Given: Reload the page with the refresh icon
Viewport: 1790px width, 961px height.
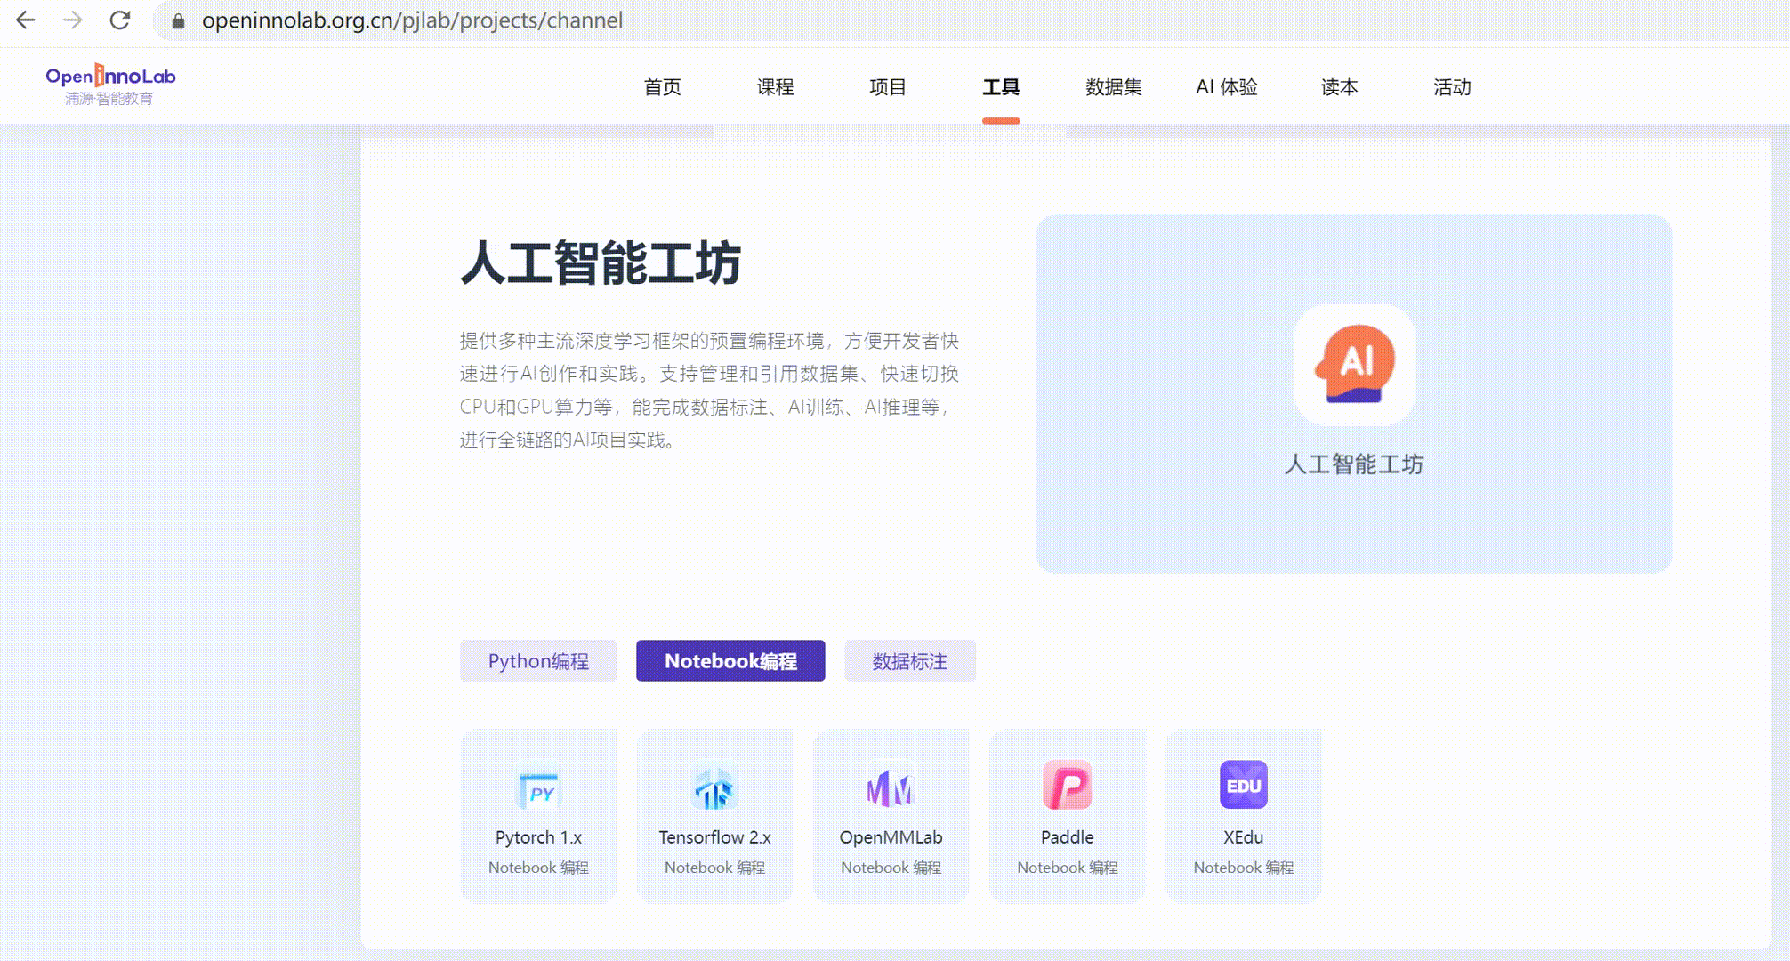Looking at the screenshot, I should click(120, 20).
